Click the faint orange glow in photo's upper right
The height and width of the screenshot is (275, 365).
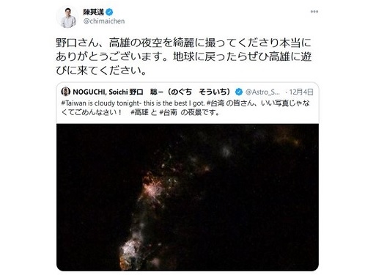pyautogui.click(x=287, y=138)
